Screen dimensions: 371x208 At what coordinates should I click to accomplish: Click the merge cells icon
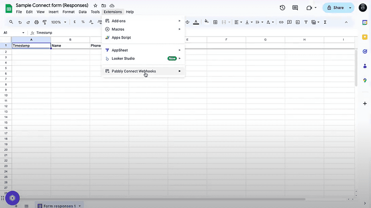click(x=224, y=22)
